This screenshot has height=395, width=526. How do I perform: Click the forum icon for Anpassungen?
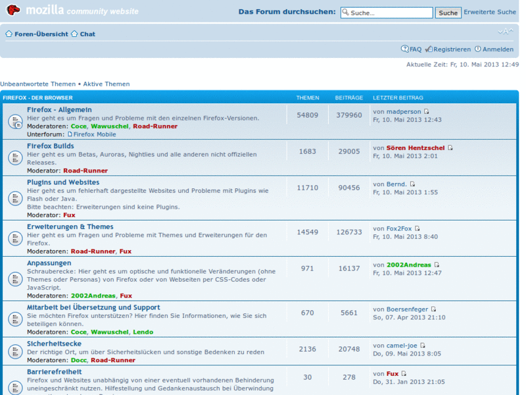tap(15, 278)
